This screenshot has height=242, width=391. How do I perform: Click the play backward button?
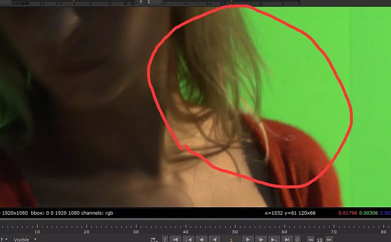[x=215, y=239]
